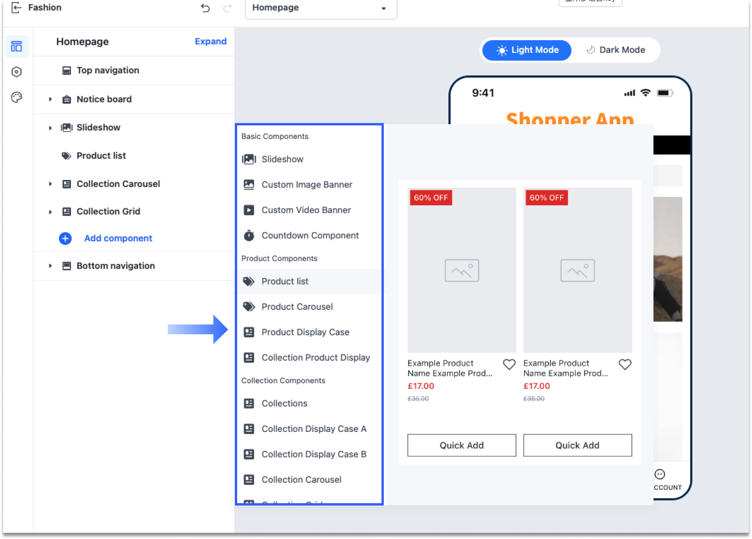Expand the Slideshow tree item

pos(50,128)
